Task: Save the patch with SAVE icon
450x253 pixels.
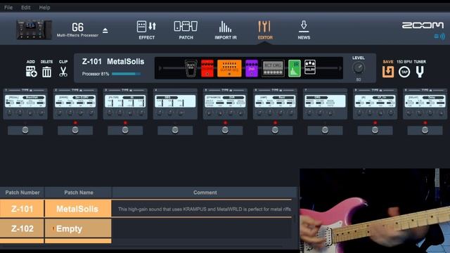Action: [388, 72]
